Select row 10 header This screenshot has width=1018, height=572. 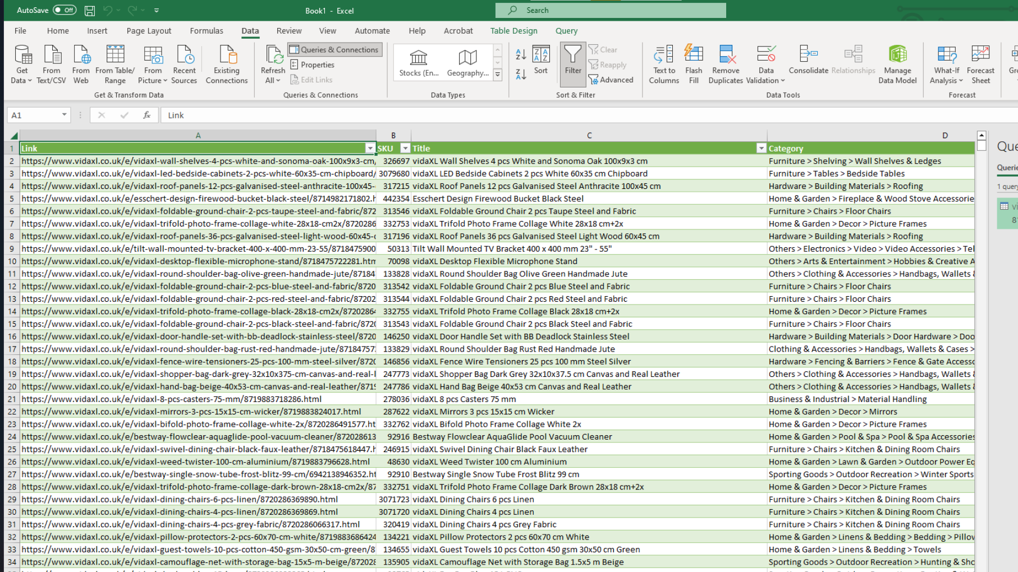[x=12, y=261]
